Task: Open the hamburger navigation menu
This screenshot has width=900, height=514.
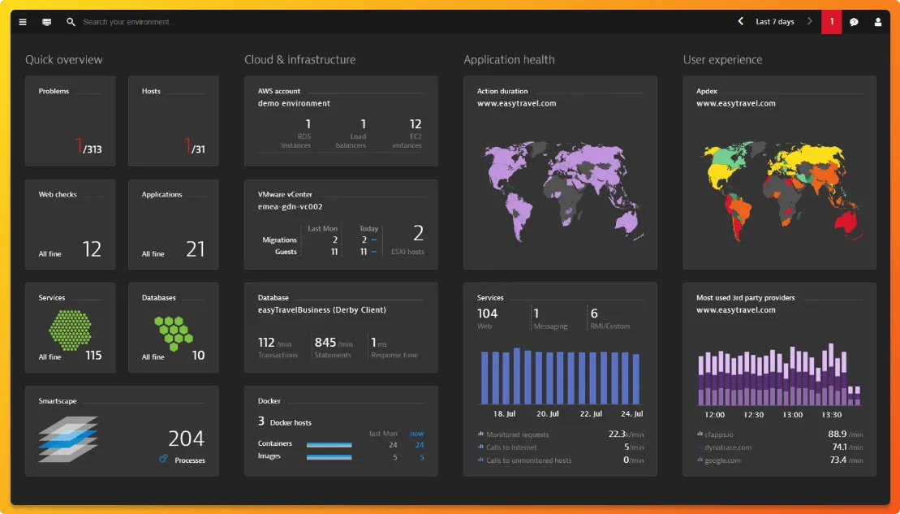Action: [x=23, y=22]
